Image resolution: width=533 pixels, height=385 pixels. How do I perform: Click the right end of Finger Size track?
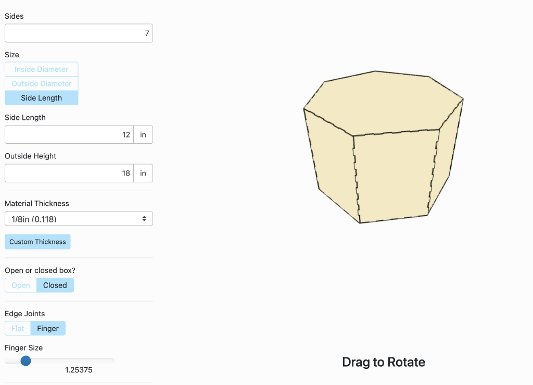tap(112, 361)
